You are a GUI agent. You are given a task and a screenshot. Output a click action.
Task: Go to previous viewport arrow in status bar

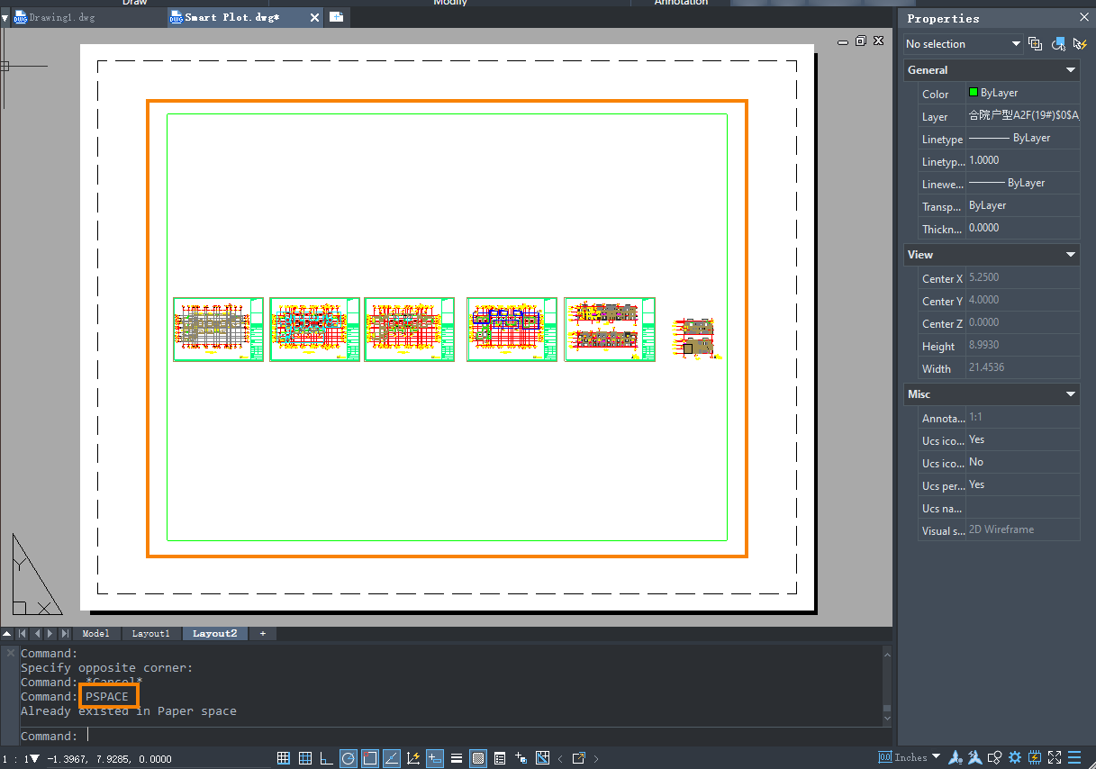(560, 758)
